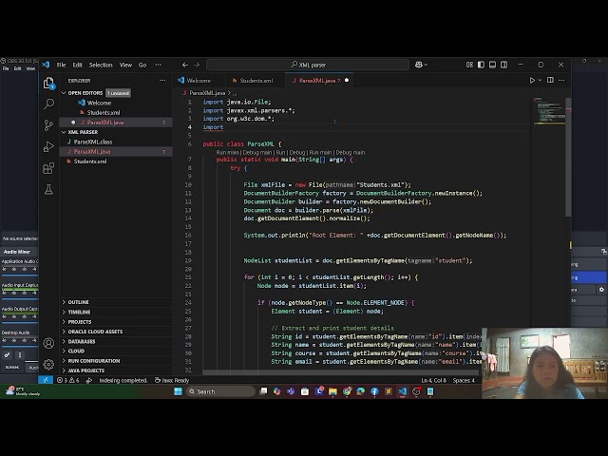Expand the OUTLINE section
This screenshot has width=608, height=456.
pos(78,302)
